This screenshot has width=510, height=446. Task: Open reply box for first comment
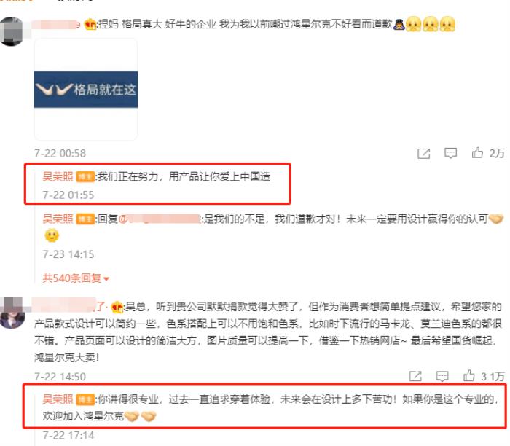[x=450, y=153]
